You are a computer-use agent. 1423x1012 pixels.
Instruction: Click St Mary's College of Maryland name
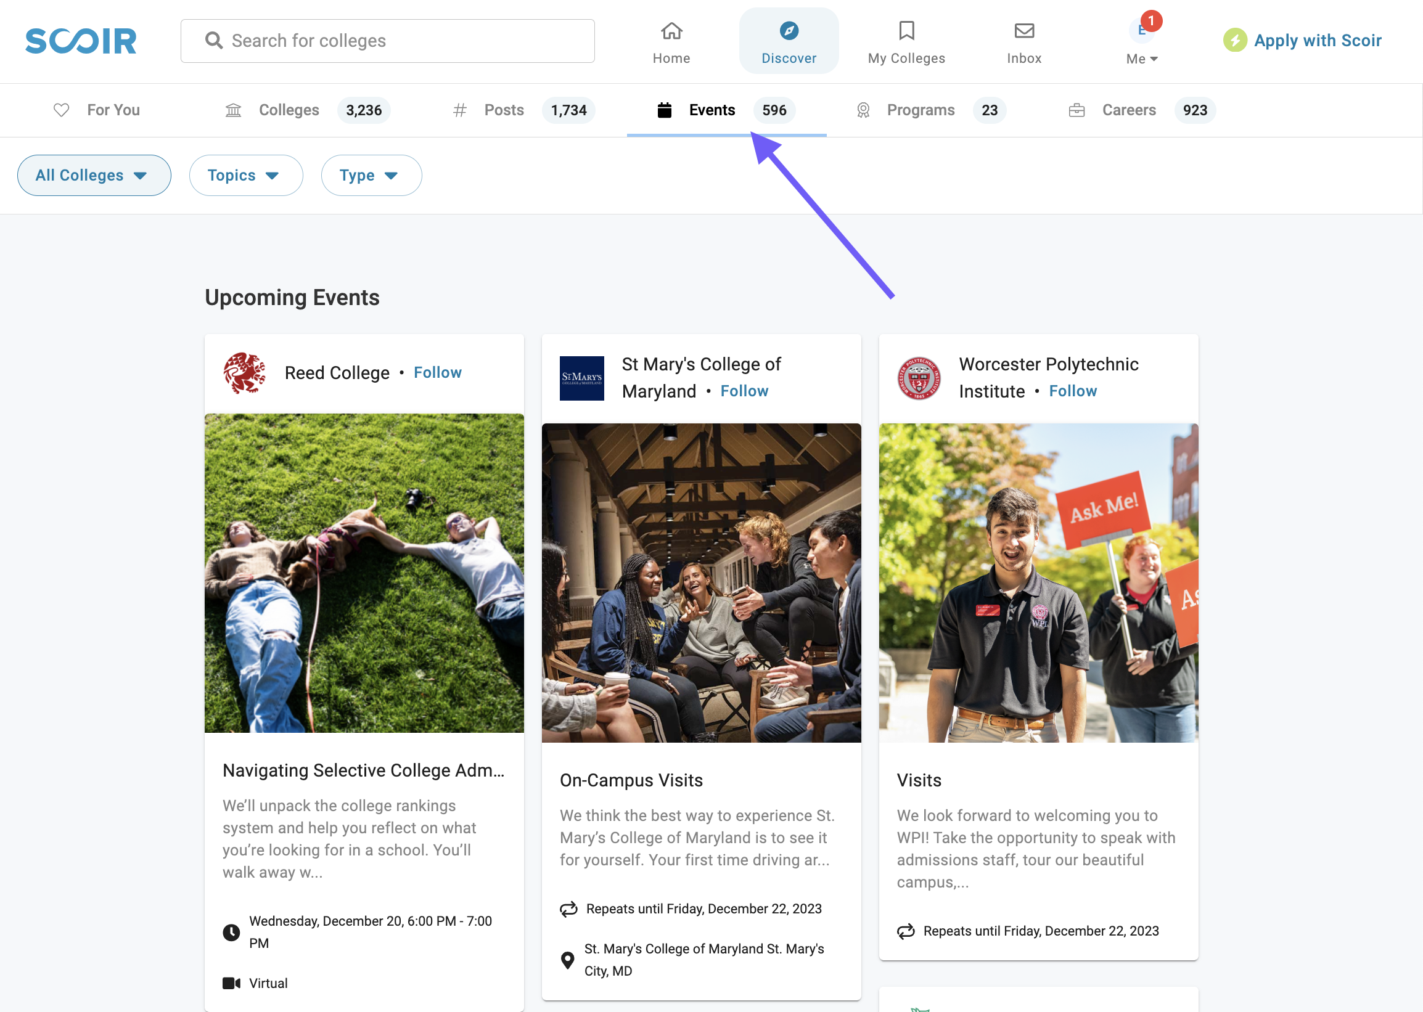click(701, 378)
